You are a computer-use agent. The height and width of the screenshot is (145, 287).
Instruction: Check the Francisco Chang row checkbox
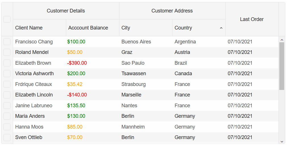click(7, 42)
